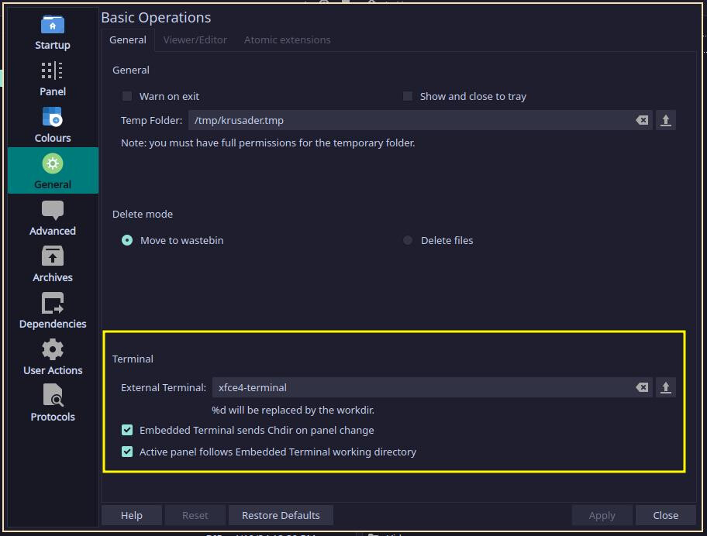Clear the External Terminal field
Viewport: 707px width, 536px height.
pos(642,387)
